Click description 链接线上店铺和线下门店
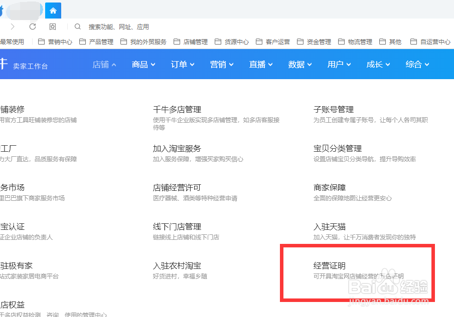 (x=186, y=237)
